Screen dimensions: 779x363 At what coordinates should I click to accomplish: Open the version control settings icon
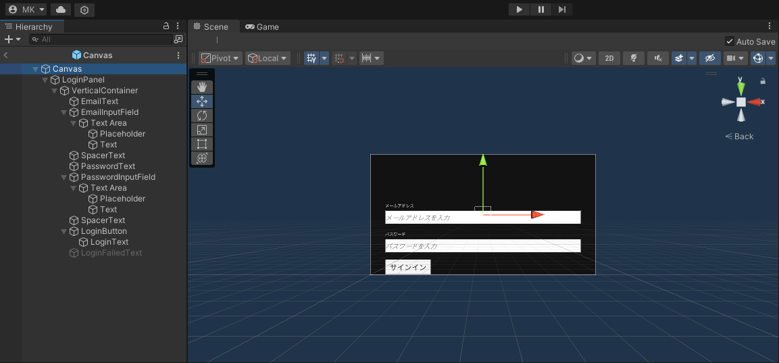(84, 10)
